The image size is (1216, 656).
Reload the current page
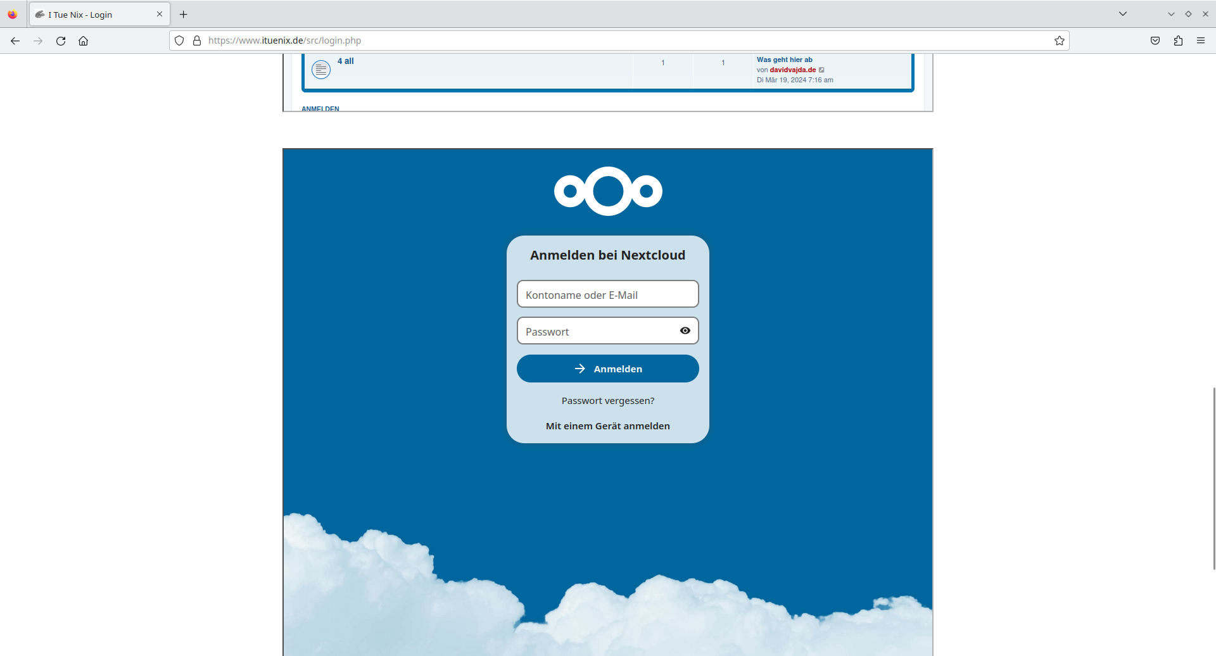61,41
